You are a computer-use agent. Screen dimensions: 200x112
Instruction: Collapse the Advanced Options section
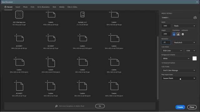(x=168, y=63)
